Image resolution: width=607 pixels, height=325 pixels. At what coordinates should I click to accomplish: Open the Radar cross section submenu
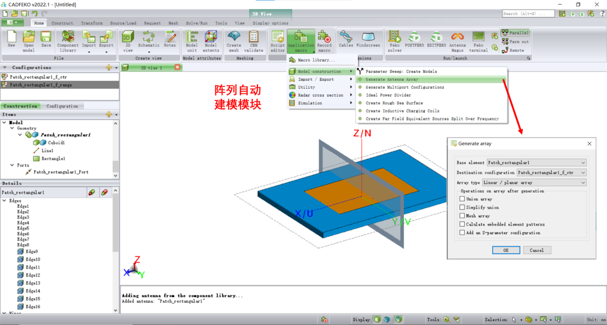tap(321, 95)
